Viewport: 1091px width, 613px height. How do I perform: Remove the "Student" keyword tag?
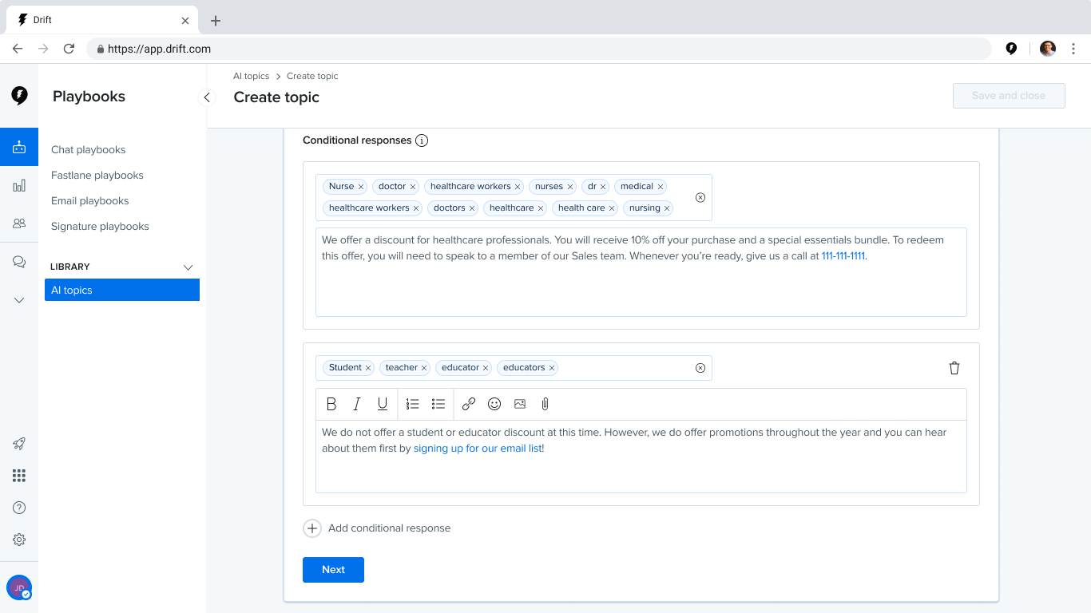click(368, 368)
